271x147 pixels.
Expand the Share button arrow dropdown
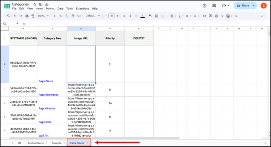pos(254,6)
